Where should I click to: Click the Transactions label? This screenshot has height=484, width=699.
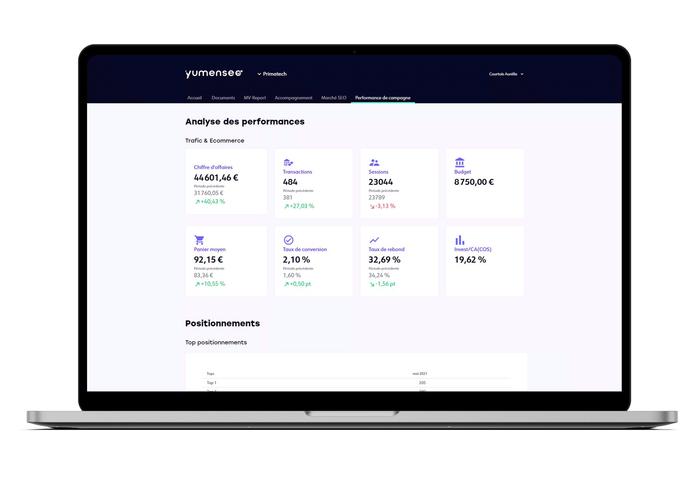(x=297, y=172)
